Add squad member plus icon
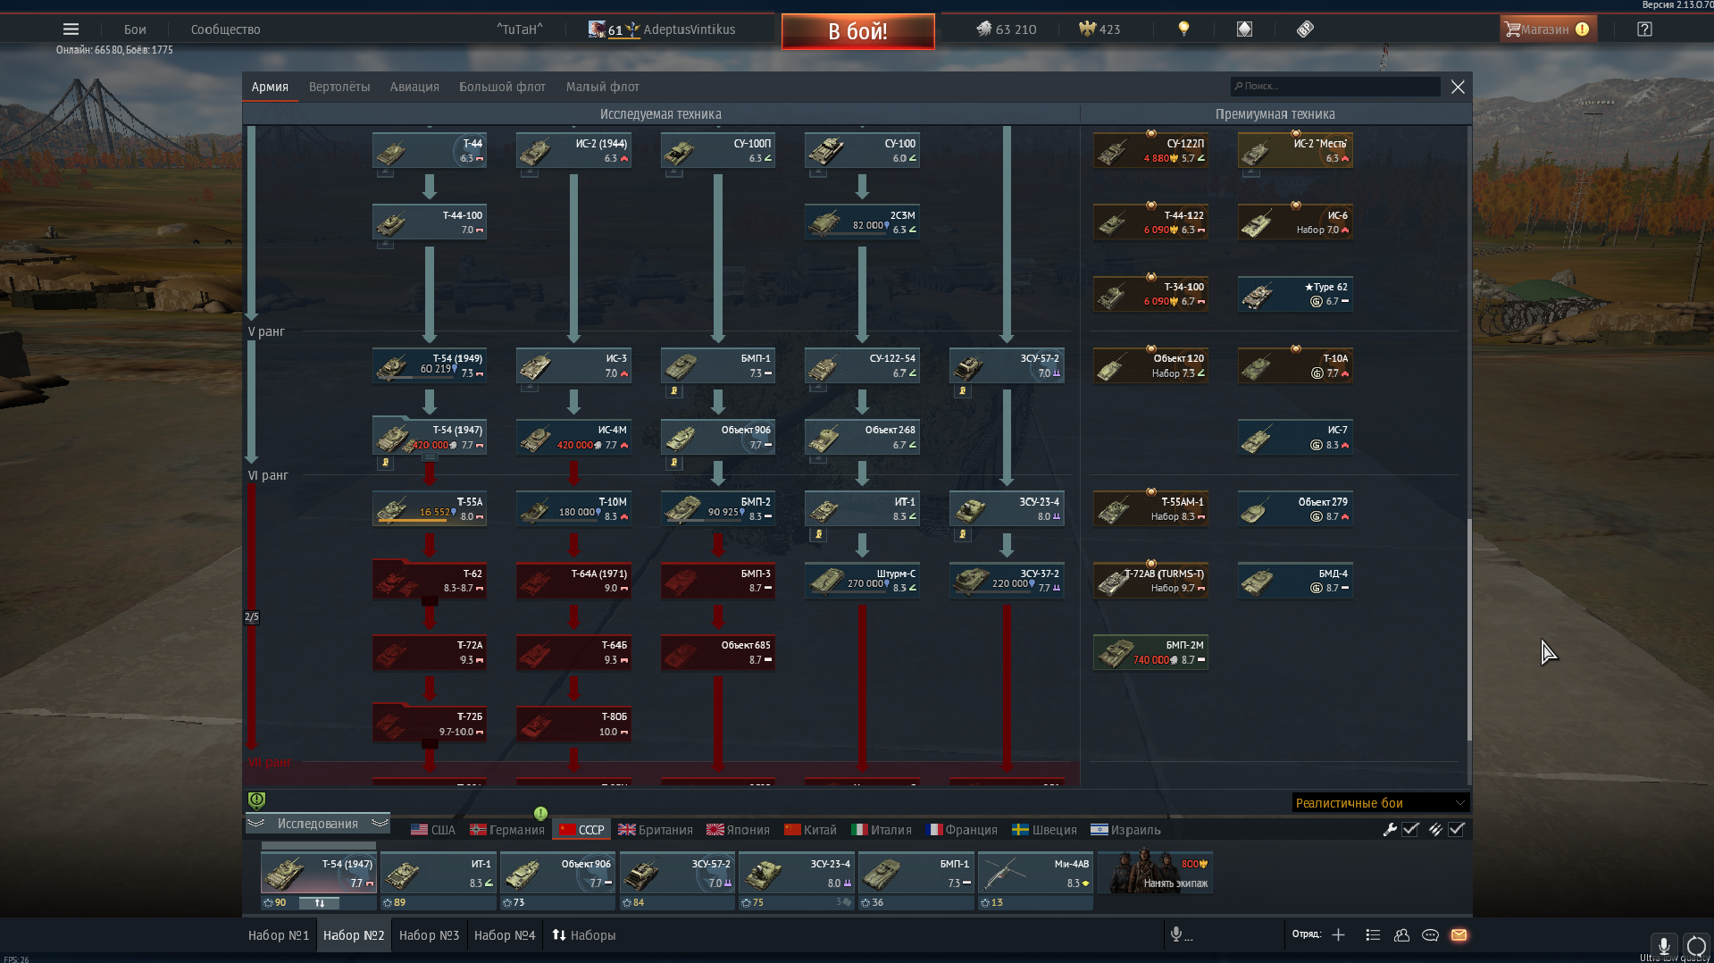 tap(1338, 934)
